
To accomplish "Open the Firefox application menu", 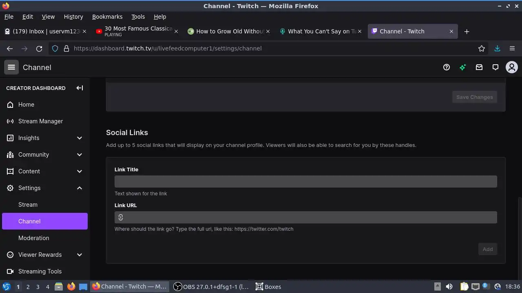I will (512, 48).
